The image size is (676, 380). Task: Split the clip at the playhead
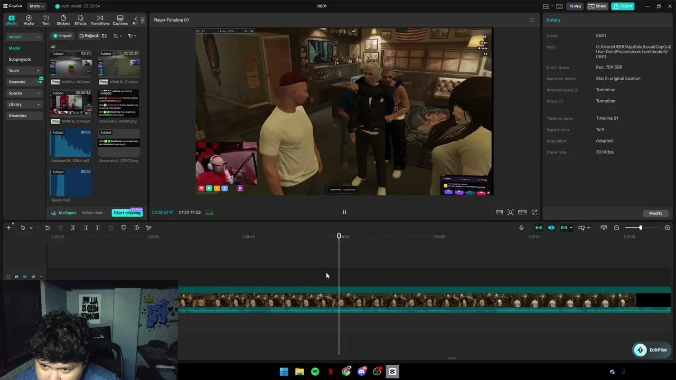click(73, 227)
